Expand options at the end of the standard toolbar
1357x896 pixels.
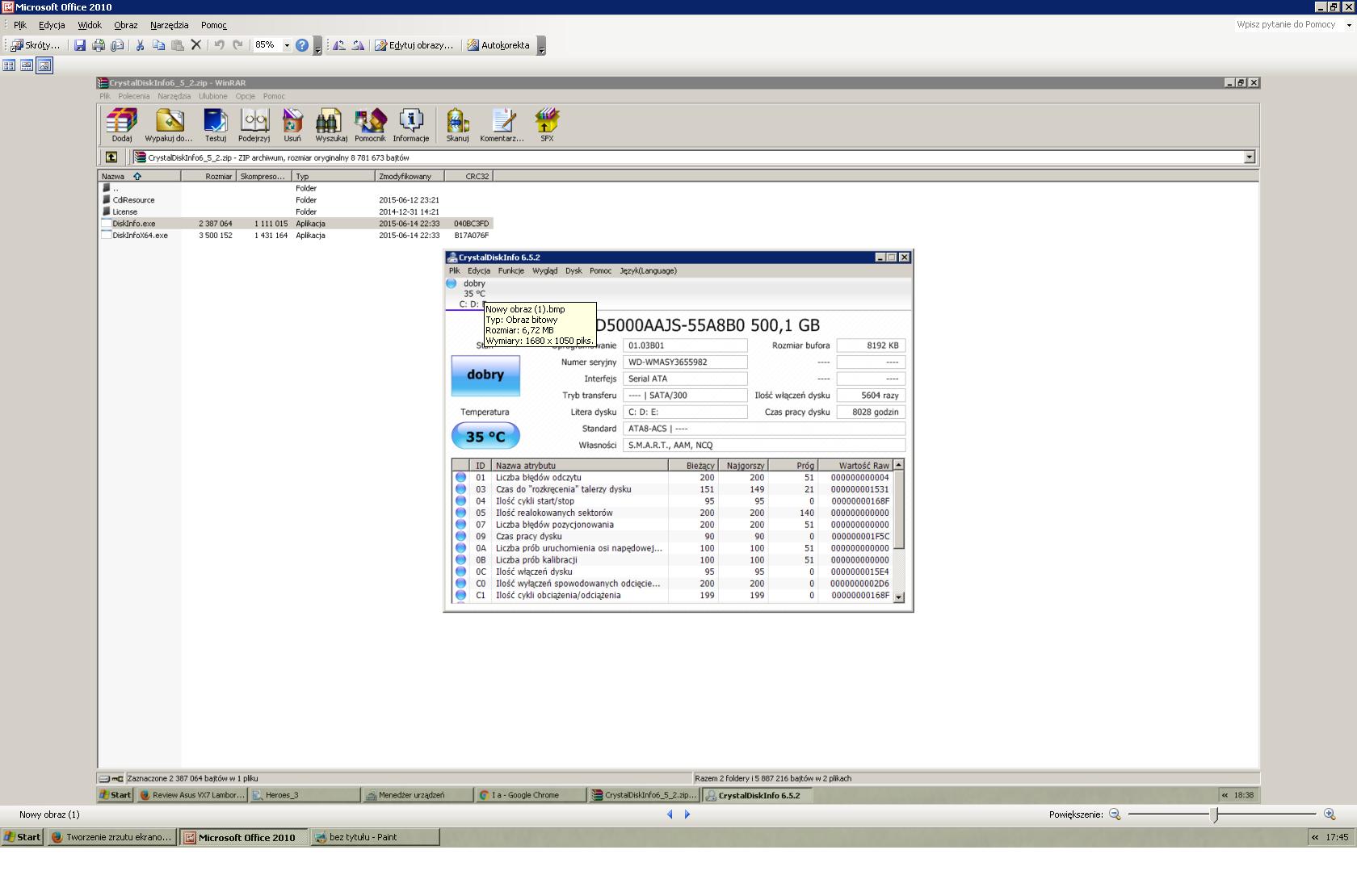(x=317, y=46)
